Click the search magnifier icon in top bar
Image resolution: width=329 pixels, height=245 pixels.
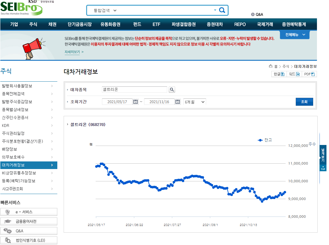tap(222, 10)
